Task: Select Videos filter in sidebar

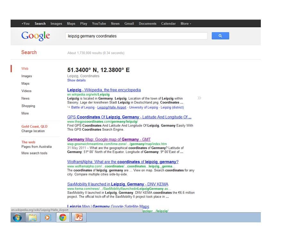Action: (26, 91)
